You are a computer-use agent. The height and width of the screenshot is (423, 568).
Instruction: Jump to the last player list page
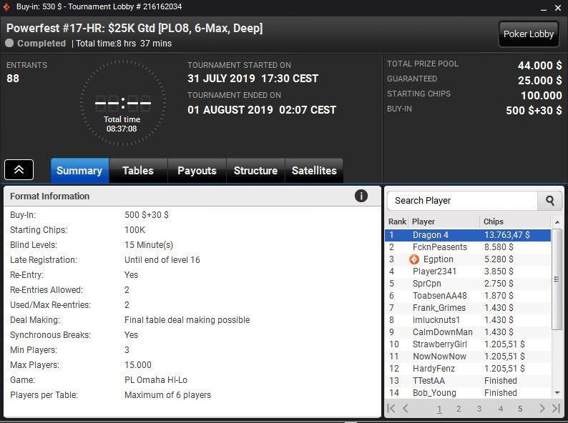coord(556,409)
